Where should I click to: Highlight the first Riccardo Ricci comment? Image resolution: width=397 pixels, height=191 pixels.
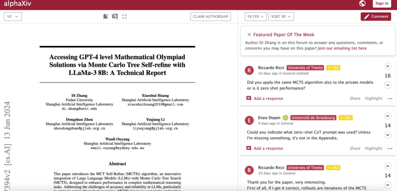[x=373, y=98]
